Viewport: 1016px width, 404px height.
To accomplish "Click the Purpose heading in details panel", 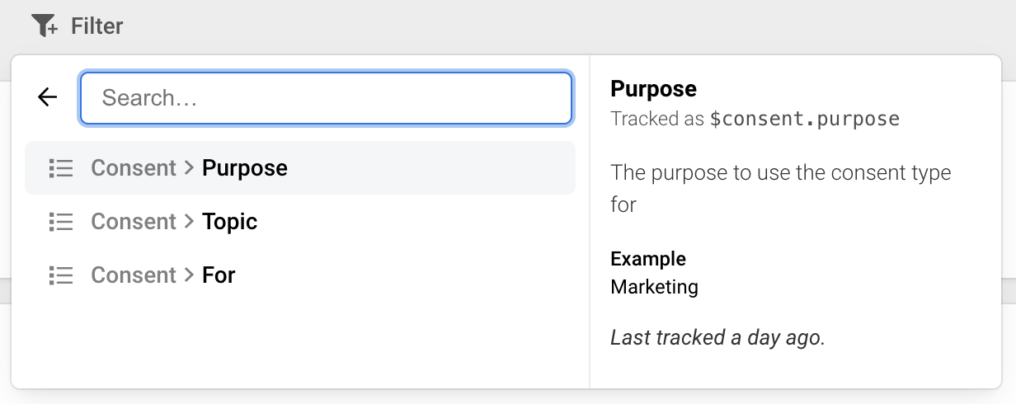I will pos(654,89).
